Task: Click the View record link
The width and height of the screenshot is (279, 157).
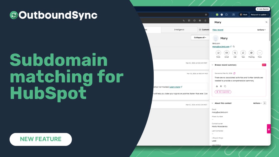Action: 218,30
